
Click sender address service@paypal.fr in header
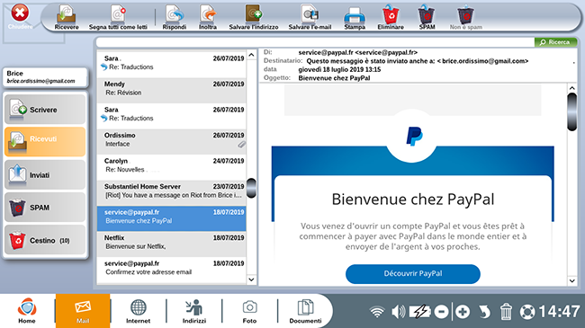pyautogui.click(x=358, y=52)
